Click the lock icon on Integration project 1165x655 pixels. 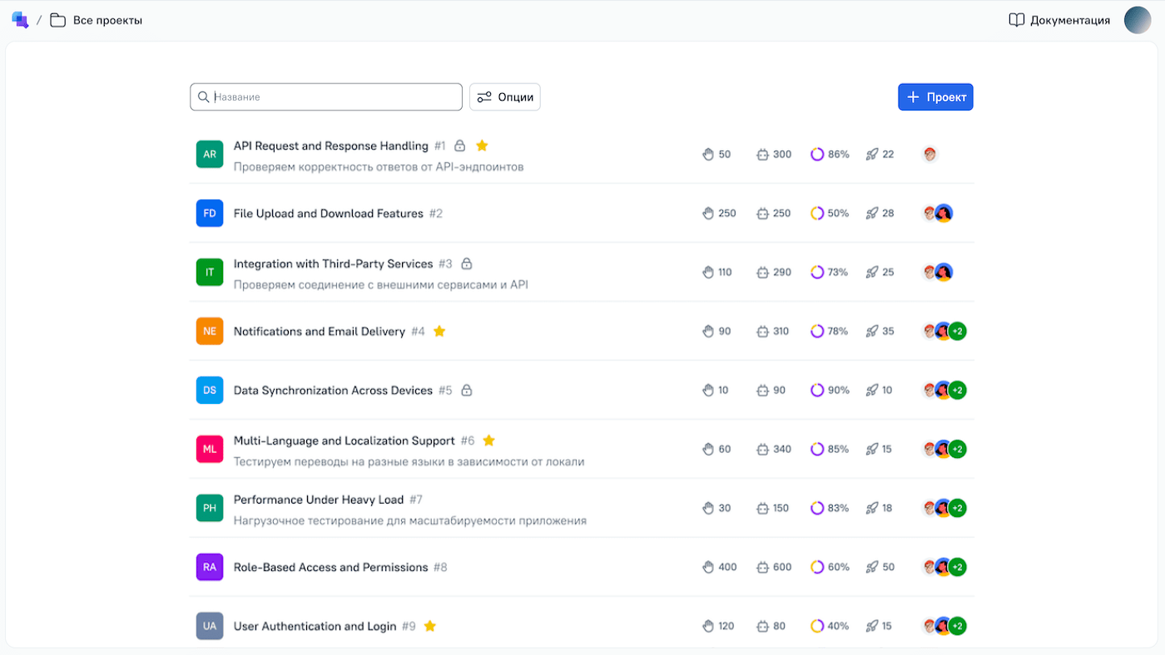[x=467, y=263]
